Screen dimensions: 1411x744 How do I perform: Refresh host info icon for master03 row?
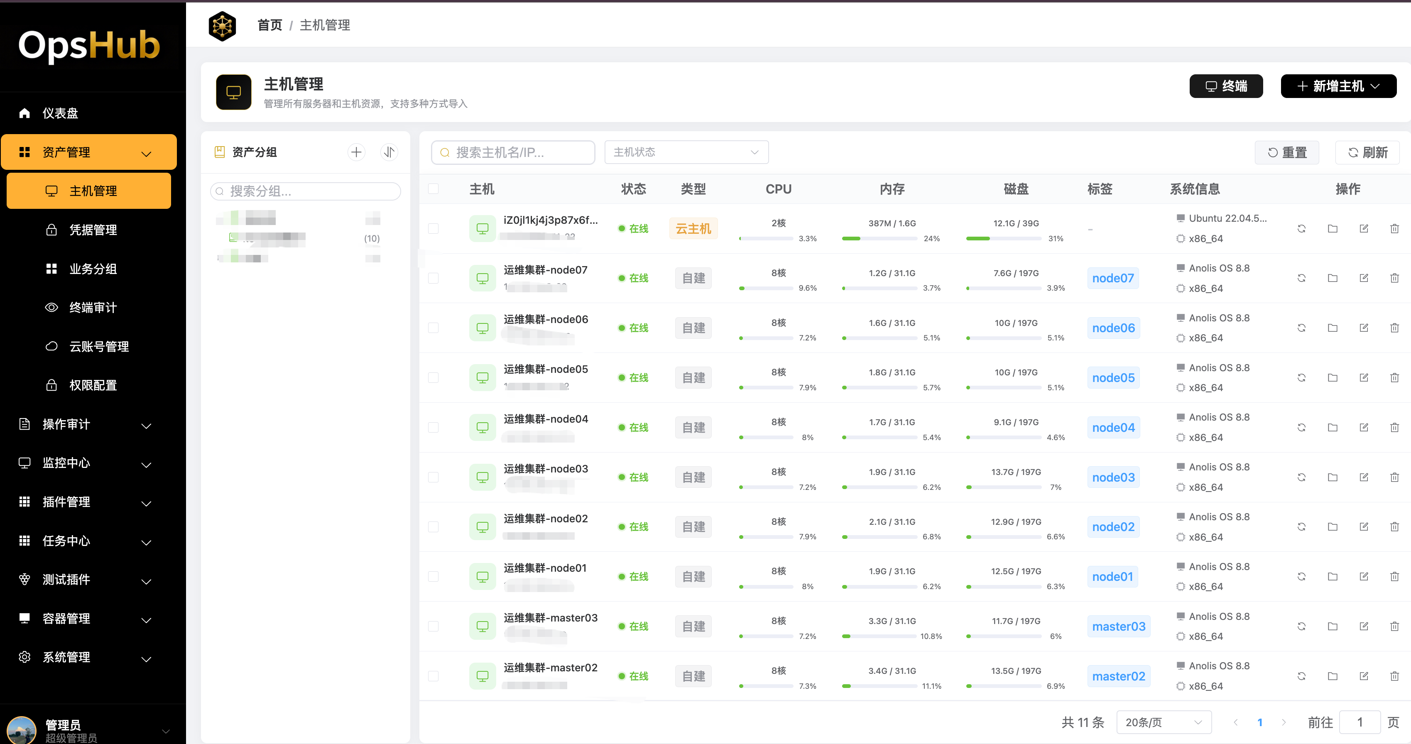coord(1301,626)
